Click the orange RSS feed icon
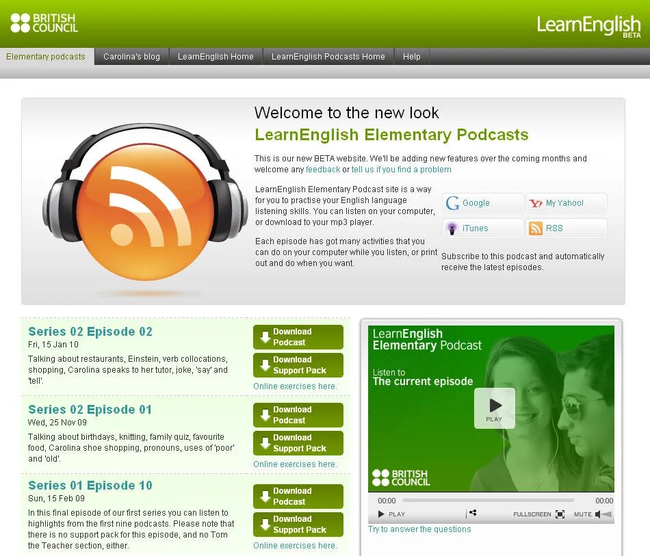 point(536,228)
